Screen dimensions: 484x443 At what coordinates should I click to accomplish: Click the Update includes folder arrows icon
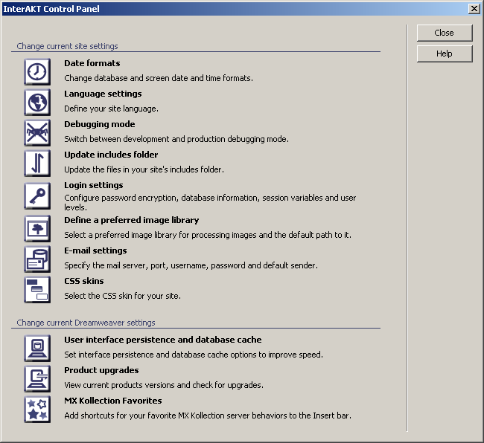pyautogui.click(x=36, y=163)
